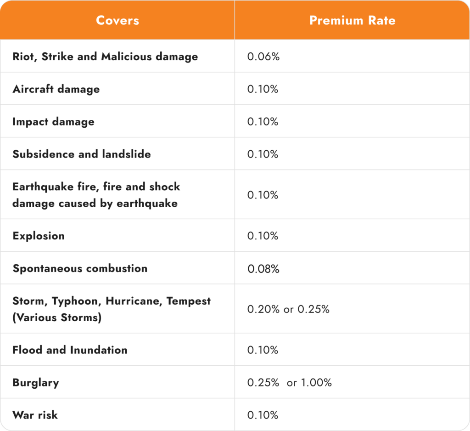Select the premium rate for Flood and Inundation
470x431 pixels.
263,350
